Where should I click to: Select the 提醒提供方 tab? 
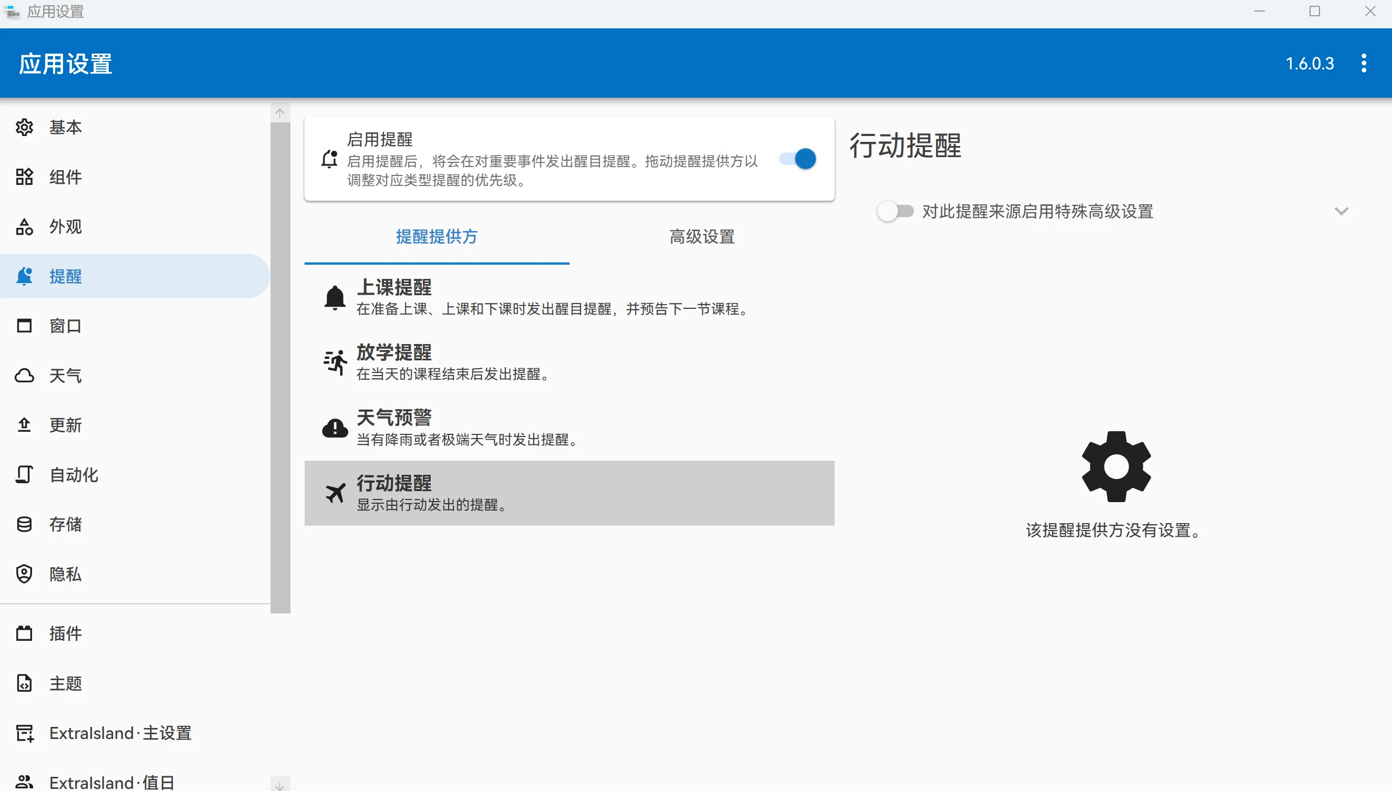click(437, 237)
